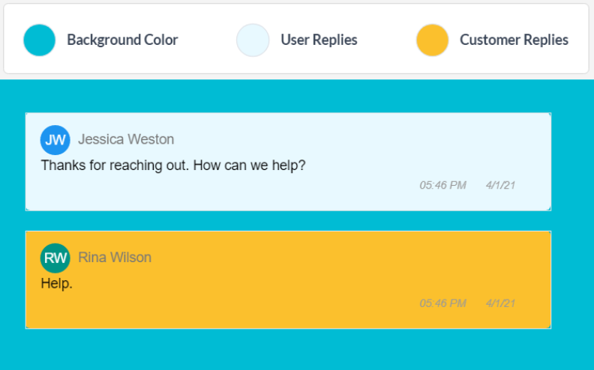594x370 pixels.
Task: Open the Customer Replies yellow swatch
Action: (432, 40)
